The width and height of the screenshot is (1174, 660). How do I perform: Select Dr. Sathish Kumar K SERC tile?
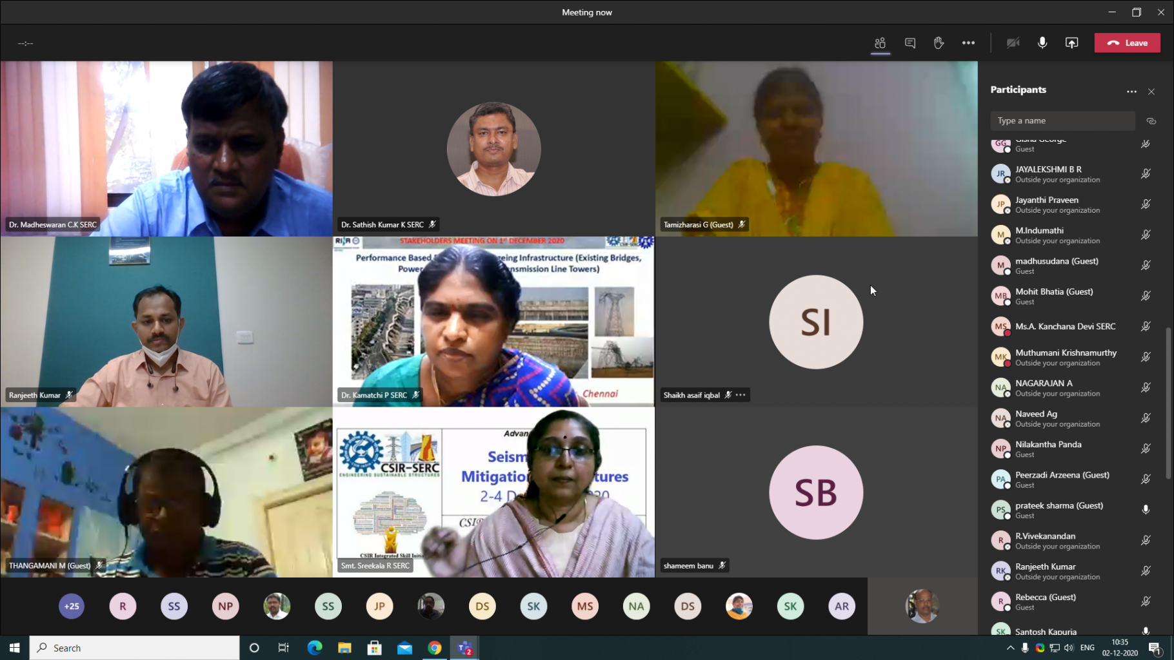click(493, 149)
